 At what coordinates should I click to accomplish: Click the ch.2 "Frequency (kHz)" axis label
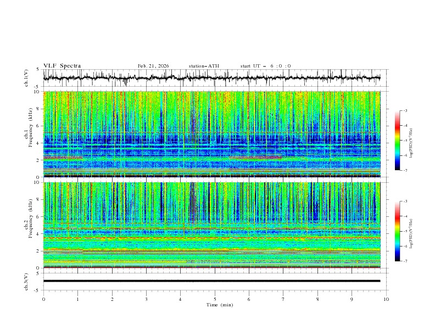click(30, 218)
